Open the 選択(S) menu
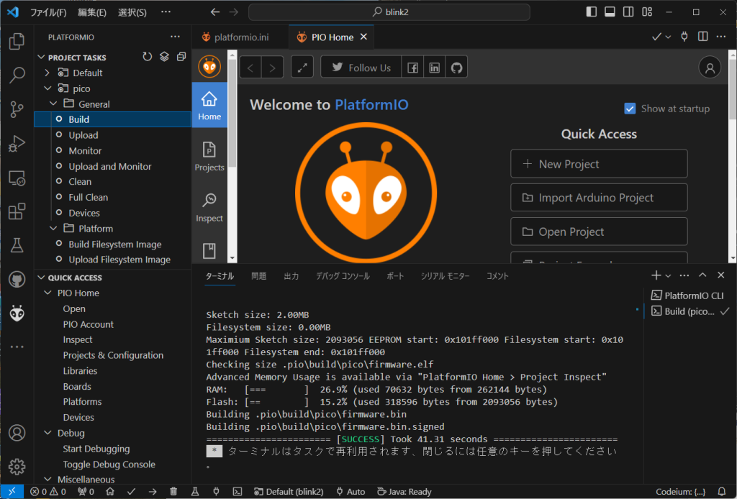Viewport: 737px width, 499px height. (132, 12)
